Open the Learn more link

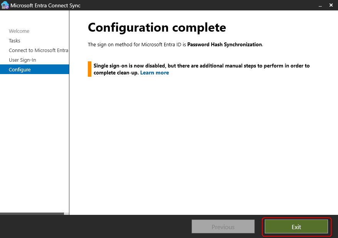(x=154, y=73)
